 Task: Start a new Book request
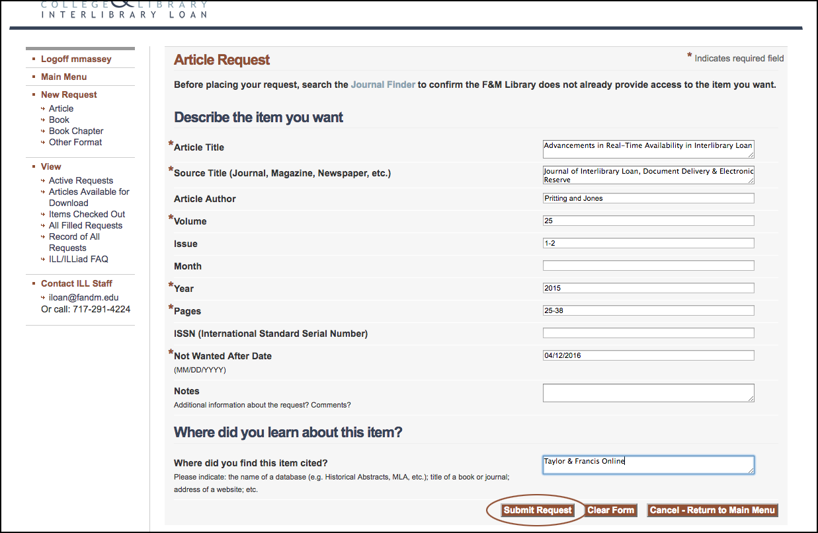(x=59, y=120)
